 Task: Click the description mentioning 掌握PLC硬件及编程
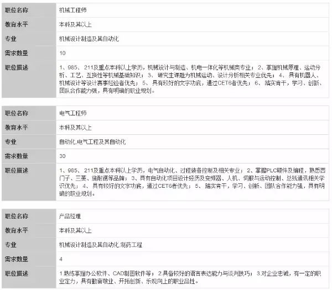pyautogui.click(x=192, y=182)
